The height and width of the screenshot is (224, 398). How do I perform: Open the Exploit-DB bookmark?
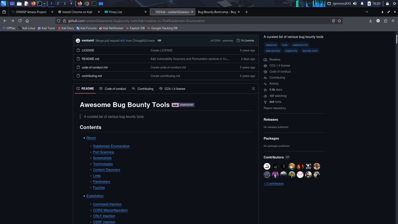(135, 28)
